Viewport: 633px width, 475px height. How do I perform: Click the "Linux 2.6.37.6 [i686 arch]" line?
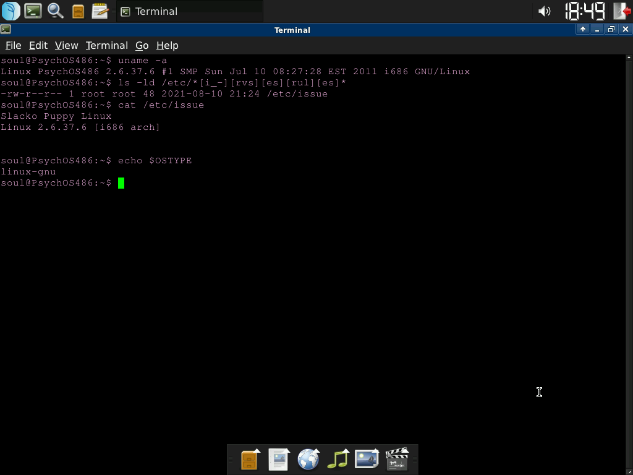point(80,127)
